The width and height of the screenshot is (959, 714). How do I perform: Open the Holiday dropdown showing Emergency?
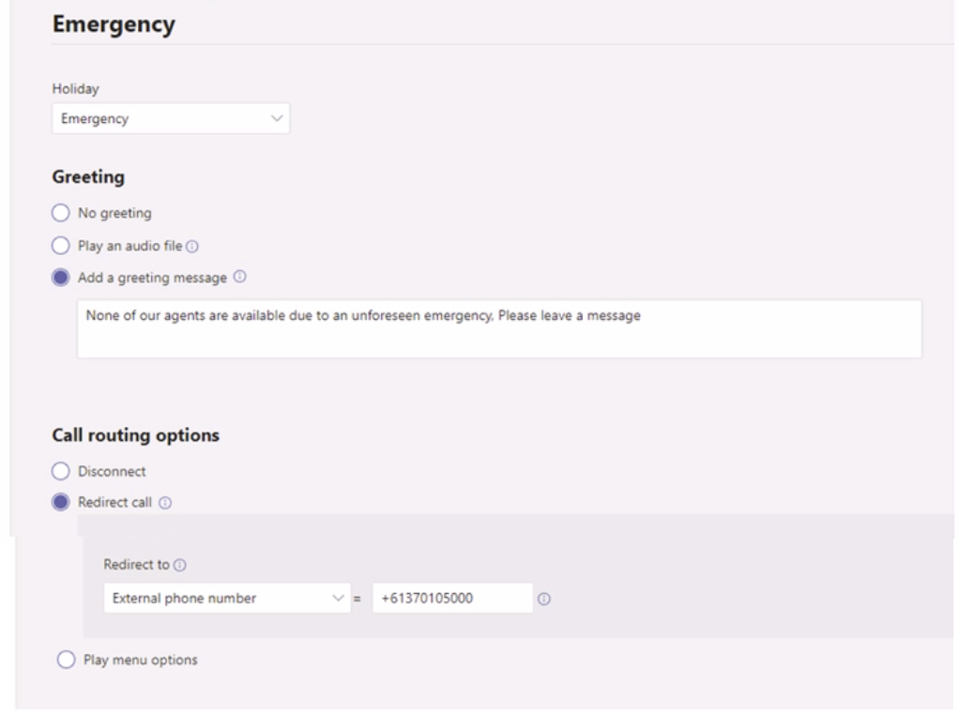tap(171, 118)
